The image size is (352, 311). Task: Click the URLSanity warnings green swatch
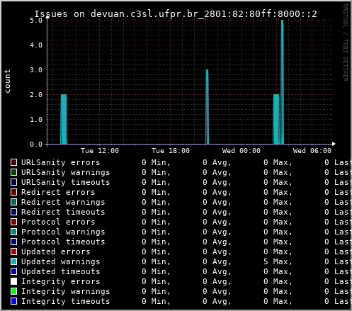click(13, 172)
